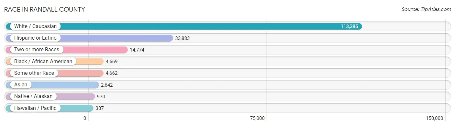Click the Race in Randall County title
Viewport: 455px width, 126px height.
click(45, 9)
